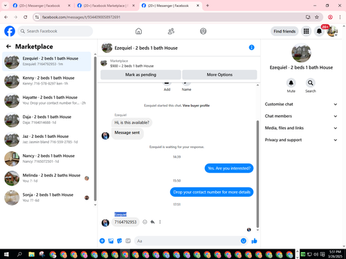
Task: Open conversation information icon
Action: coord(251,47)
